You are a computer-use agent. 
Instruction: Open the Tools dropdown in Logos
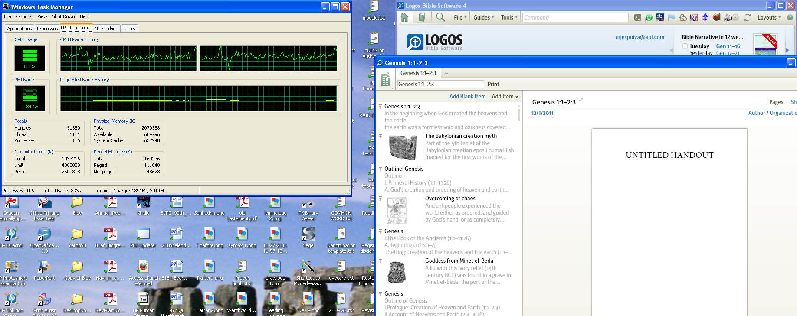click(509, 17)
